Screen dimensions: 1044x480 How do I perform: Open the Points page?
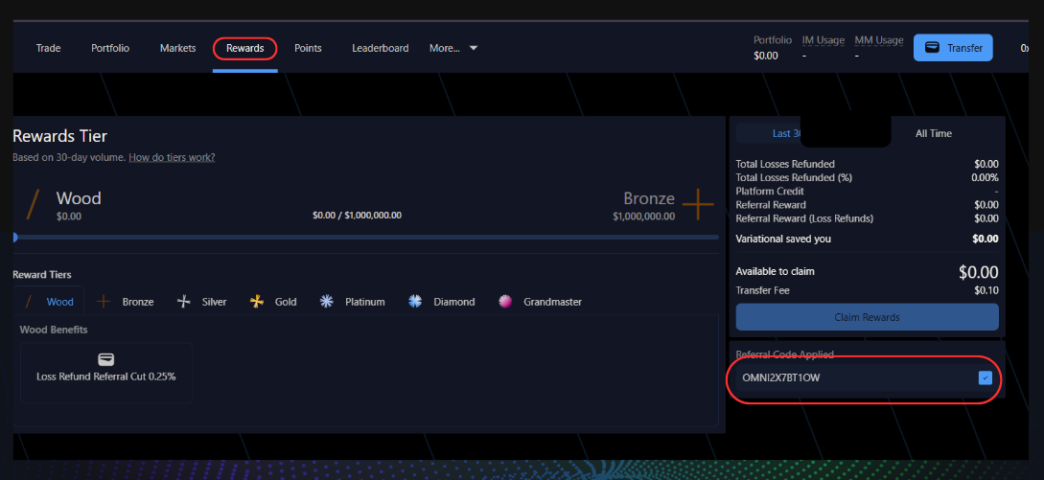[308, 48]
